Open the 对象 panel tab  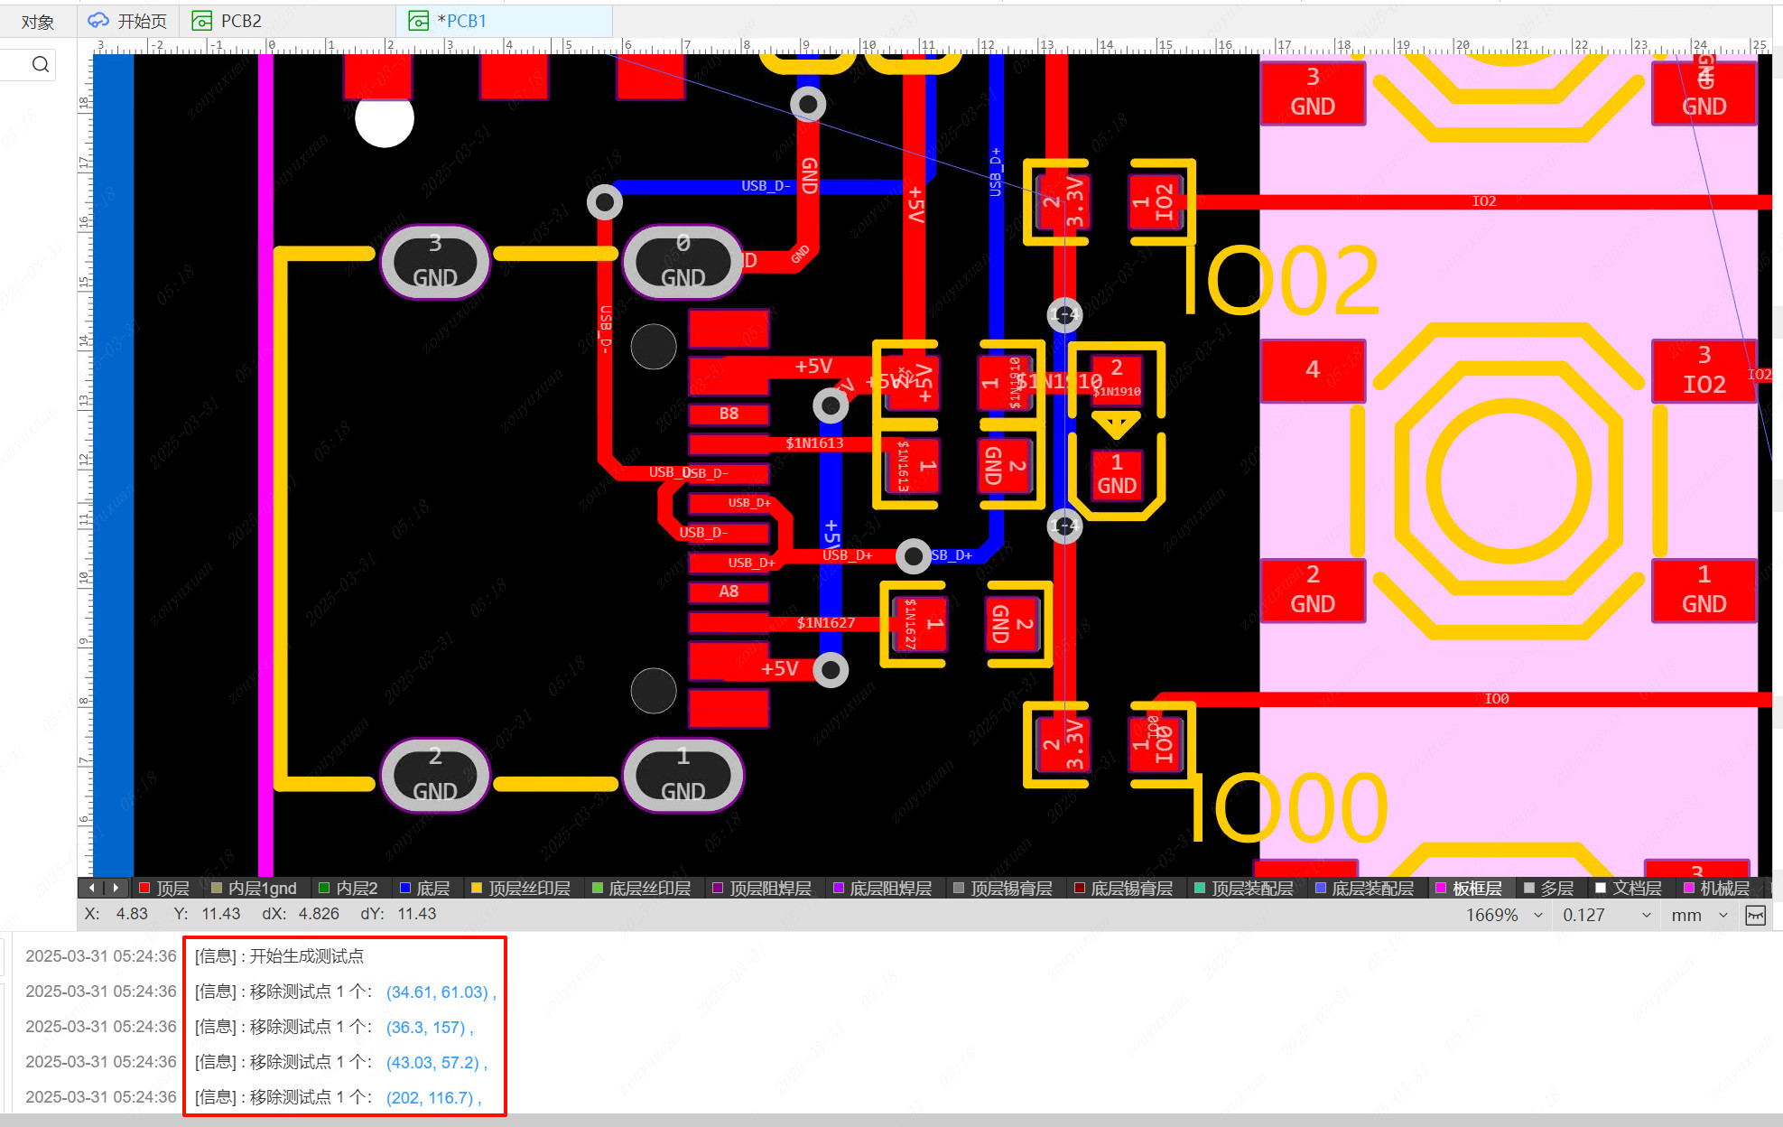point(38,22)
